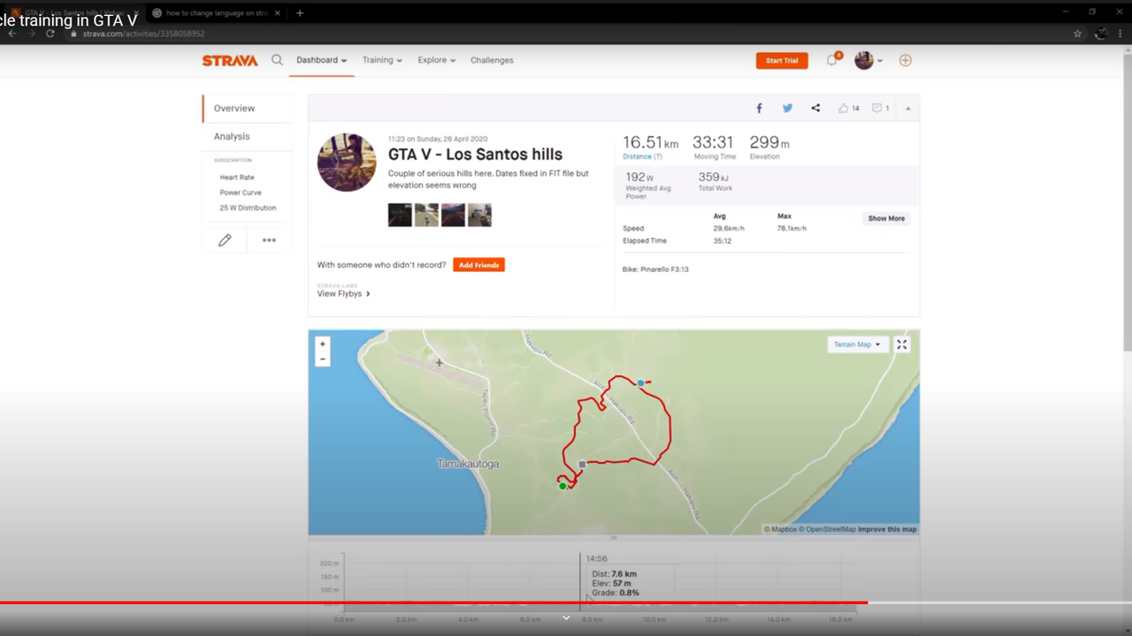Open the fourth activity photo thumbnail

click(x=479, y=215)
